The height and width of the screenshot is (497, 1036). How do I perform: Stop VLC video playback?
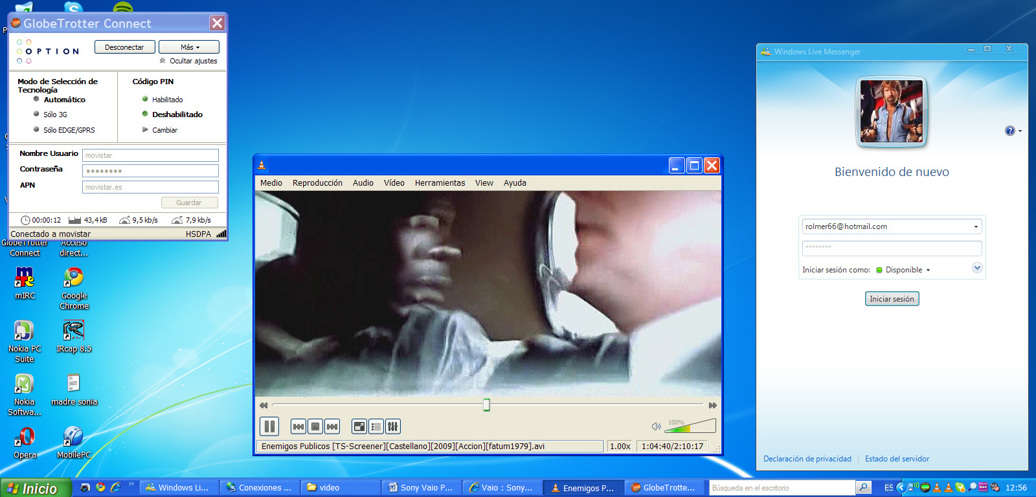click(x=315, y=426)
